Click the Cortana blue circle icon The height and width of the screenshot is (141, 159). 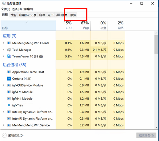[x=9, y=79]
